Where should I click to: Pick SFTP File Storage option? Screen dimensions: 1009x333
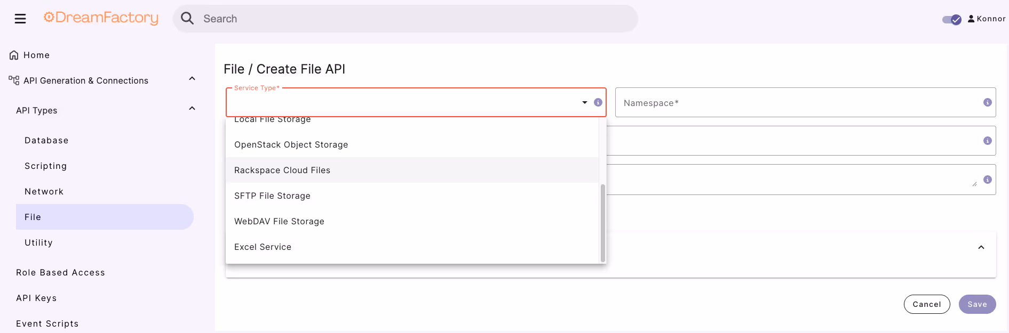(x=412, y=196)
